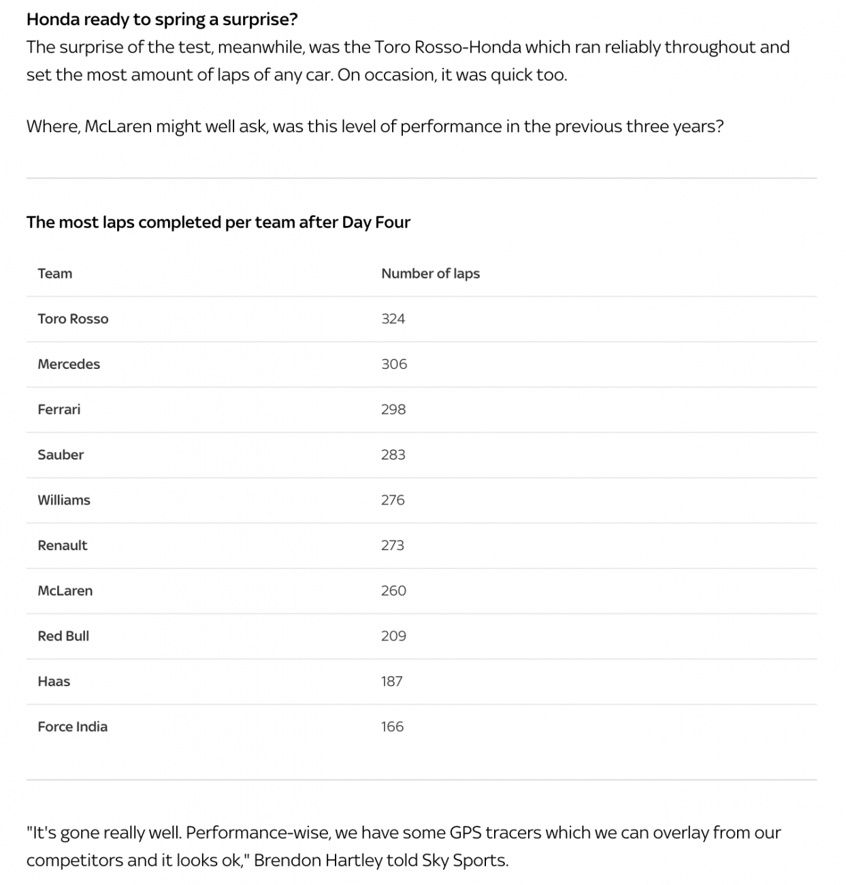Select the Williams team cell
846x885 pixels.
tap(64, 500)
